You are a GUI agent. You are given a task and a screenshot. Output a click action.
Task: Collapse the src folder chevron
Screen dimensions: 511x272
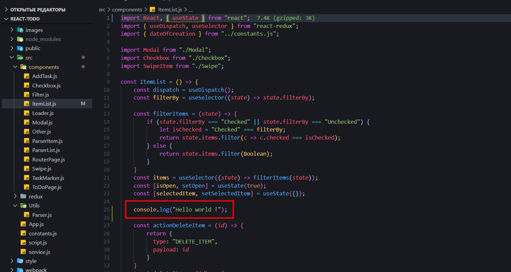click(12, 58)
